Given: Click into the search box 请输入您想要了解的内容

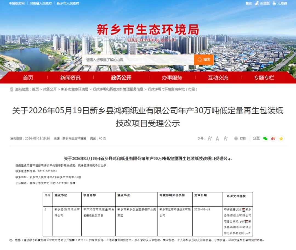Looking at the screenshot, I should (x=138, y=60).
